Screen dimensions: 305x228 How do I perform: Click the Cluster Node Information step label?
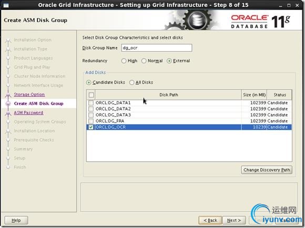(39, 76)
